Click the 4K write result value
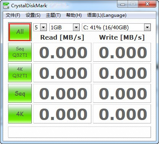Screen dimensions: 159x144 click(x=122, y=114)
